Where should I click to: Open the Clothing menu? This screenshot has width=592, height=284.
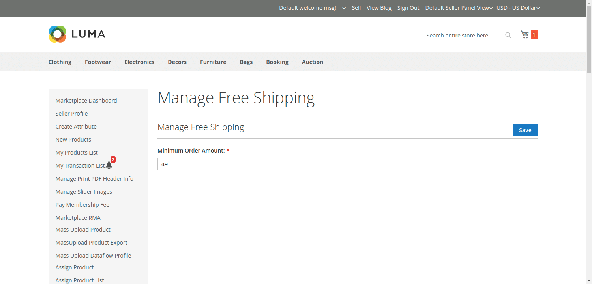pos(60,62)
